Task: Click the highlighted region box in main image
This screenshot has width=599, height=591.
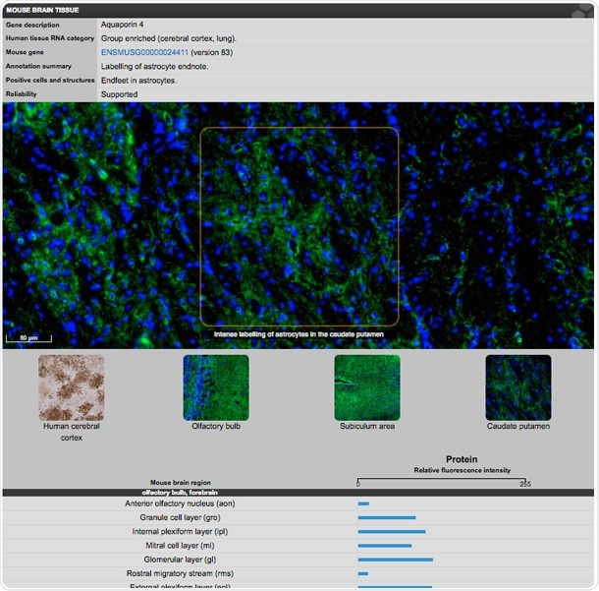Action: point(299,226)
